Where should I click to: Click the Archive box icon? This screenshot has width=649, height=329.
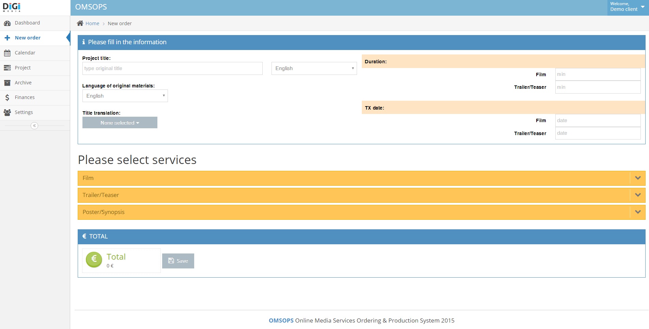coord(7,83)
